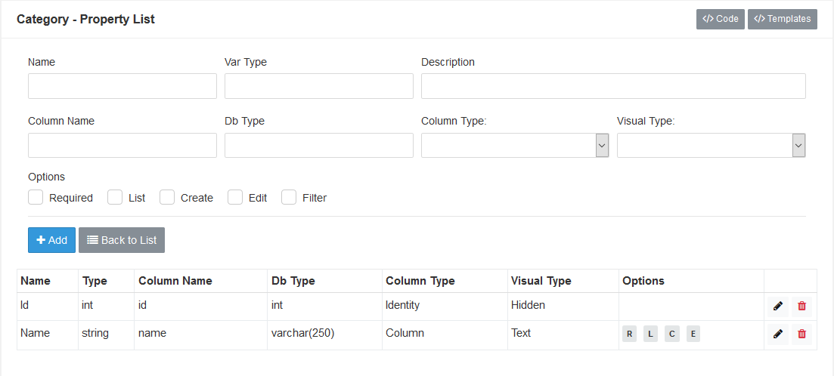Tick the List option checkbox

[x=115, y=197]
